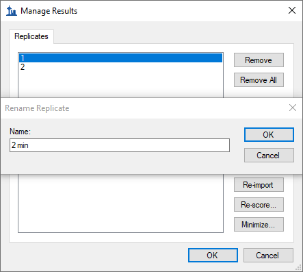
Task: Click OK at the bottom of Manage Results
Action: [213, 256]
